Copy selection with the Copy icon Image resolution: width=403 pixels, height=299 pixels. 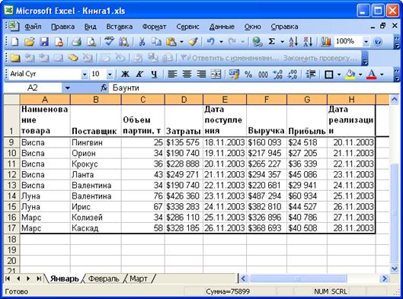[156, 41]
